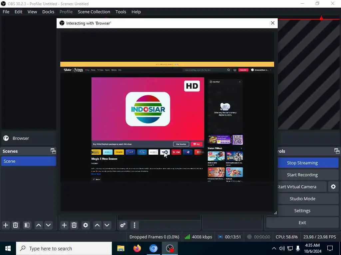
Task: Open the Tools menu
Action: 121,12
